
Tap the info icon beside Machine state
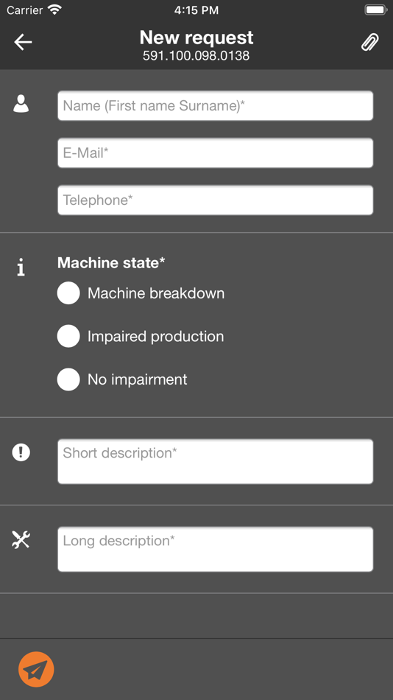tap(21, 268)
